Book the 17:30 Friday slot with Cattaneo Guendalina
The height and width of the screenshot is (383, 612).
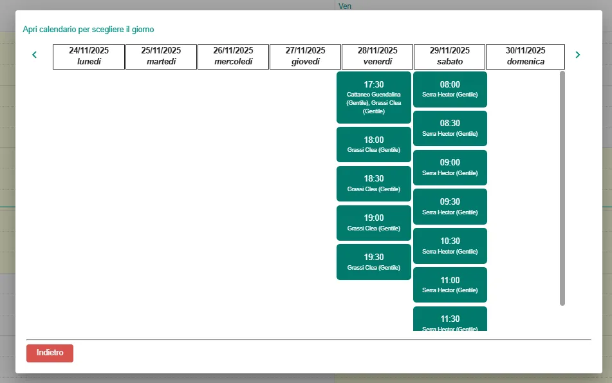(x=373, y=97)
